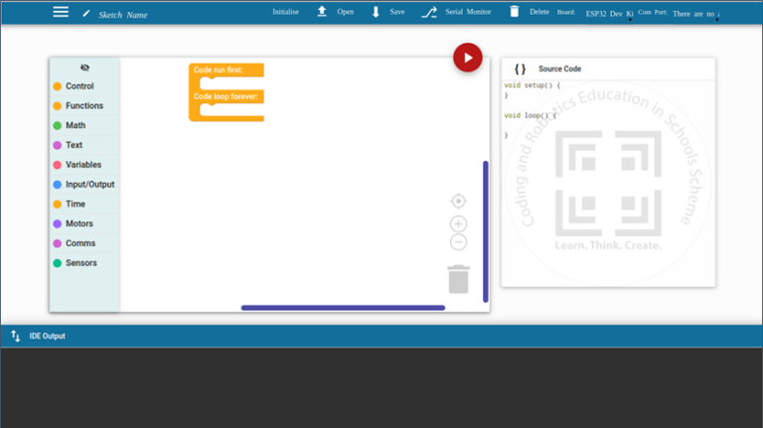Open the Time block category
Image resolution: width=763 pixels, height=428 pixels.
[84, 204]
